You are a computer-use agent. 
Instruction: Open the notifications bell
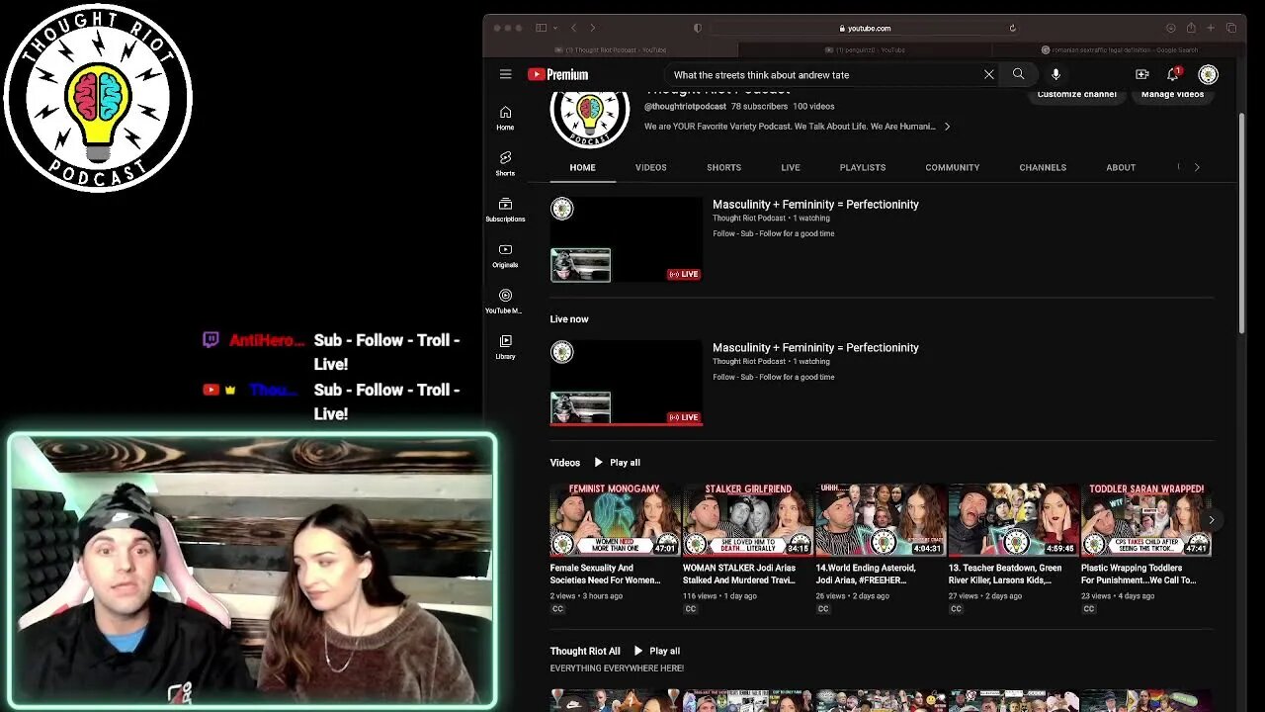1173,74
